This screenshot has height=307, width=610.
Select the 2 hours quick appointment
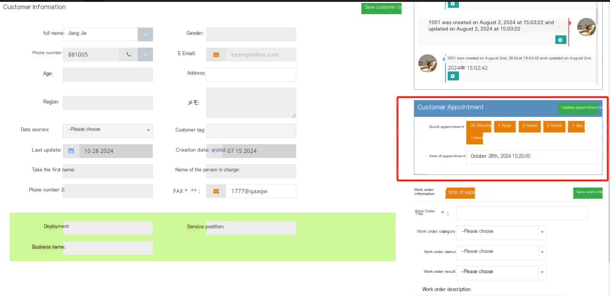[530, 126]
